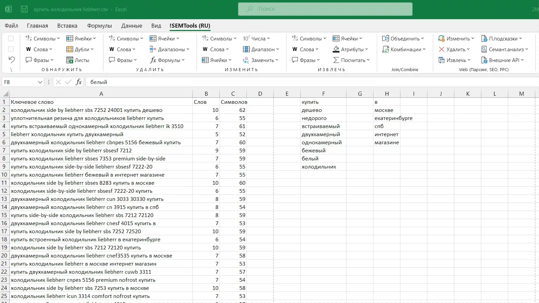The height and width of the screenshot is (303, 539).
Task: Open Ячейки in the Изменить group
Action: pos(217,60)
